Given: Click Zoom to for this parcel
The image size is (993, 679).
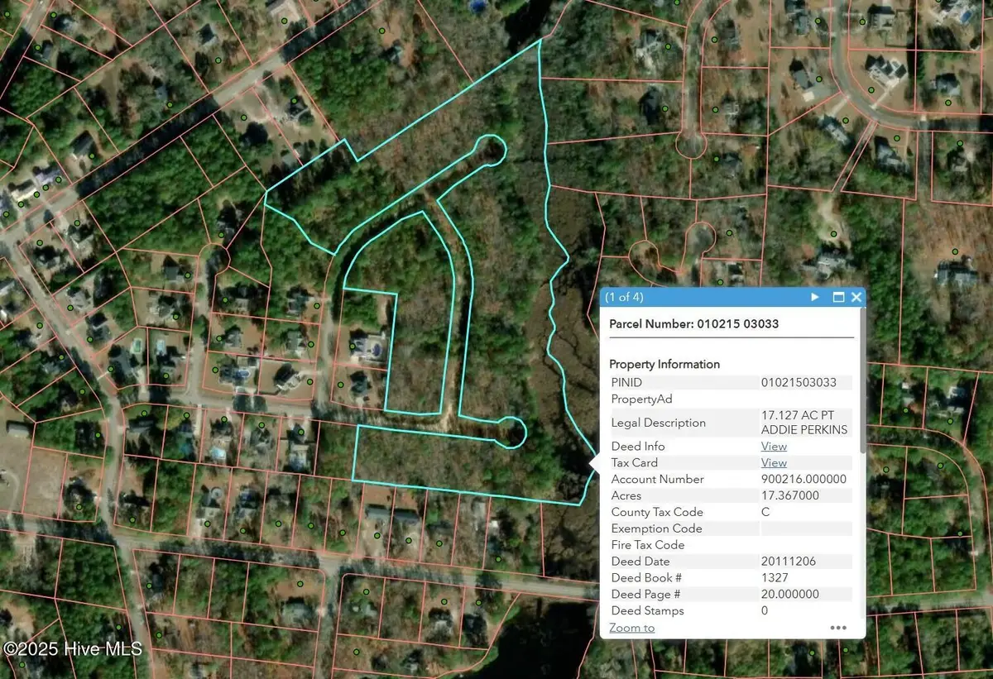Looking at the screenshot, I should pyautogui.click(x=631, y=628).
